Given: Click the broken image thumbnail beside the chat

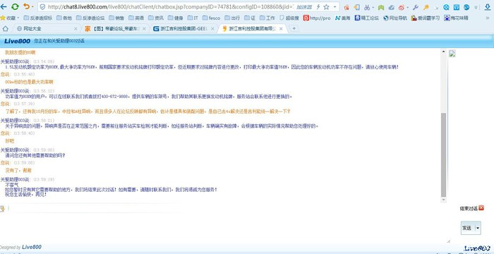Looking at the screenshot, I should click(452, 53).
